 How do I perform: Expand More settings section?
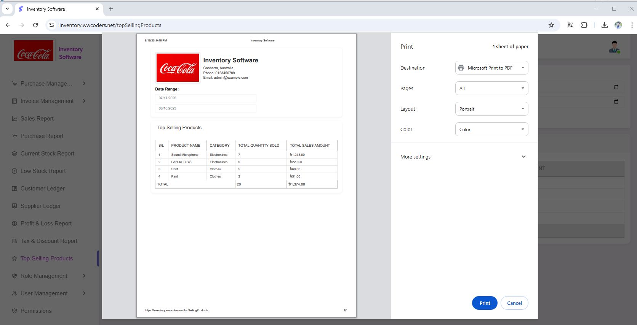(463, 157)
